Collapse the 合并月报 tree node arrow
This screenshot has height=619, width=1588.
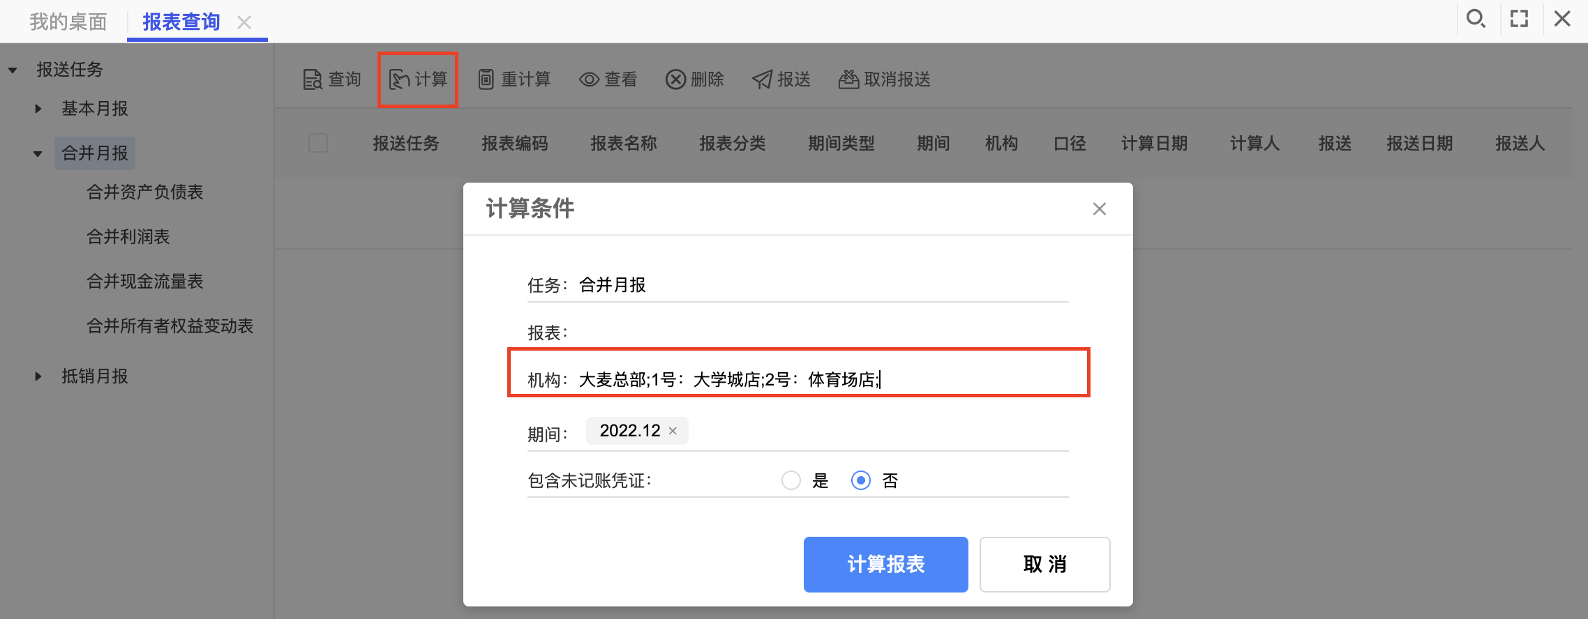coord(38,153)
